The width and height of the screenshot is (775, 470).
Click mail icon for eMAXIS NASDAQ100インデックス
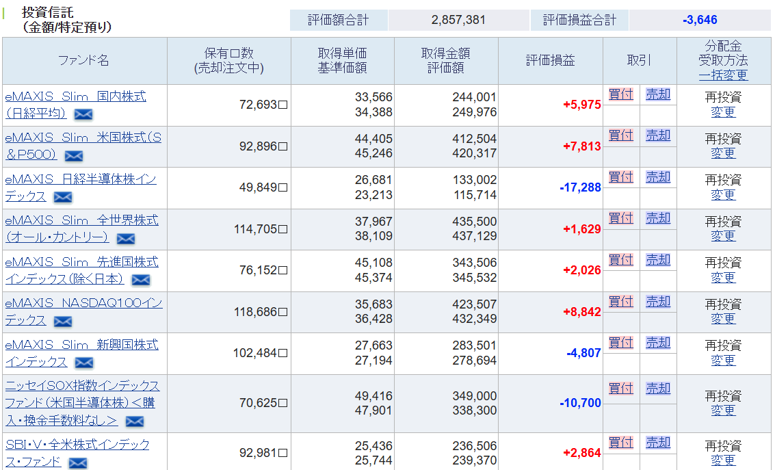coord(63,322)
